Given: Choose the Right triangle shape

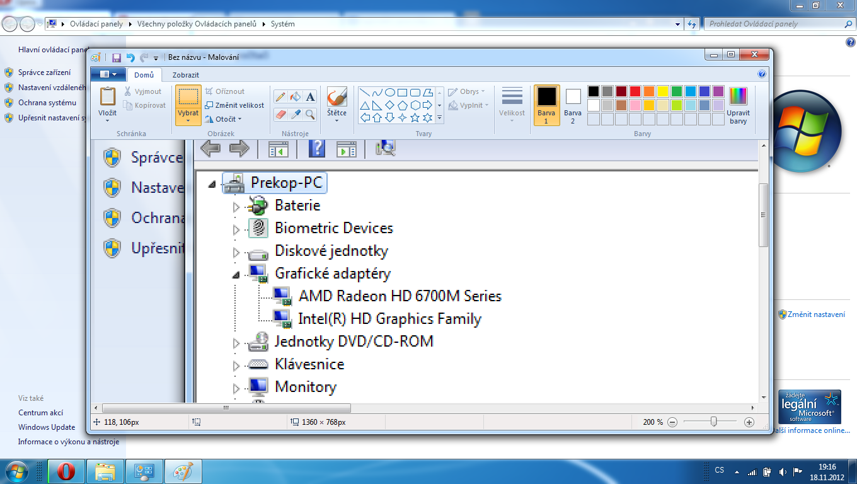Looking at the screenshot, I should [x=377, y=105].
